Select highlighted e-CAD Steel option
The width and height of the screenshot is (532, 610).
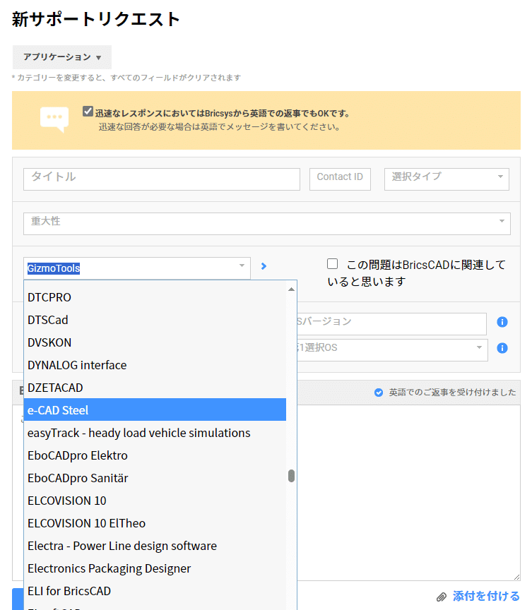[155, 409]
